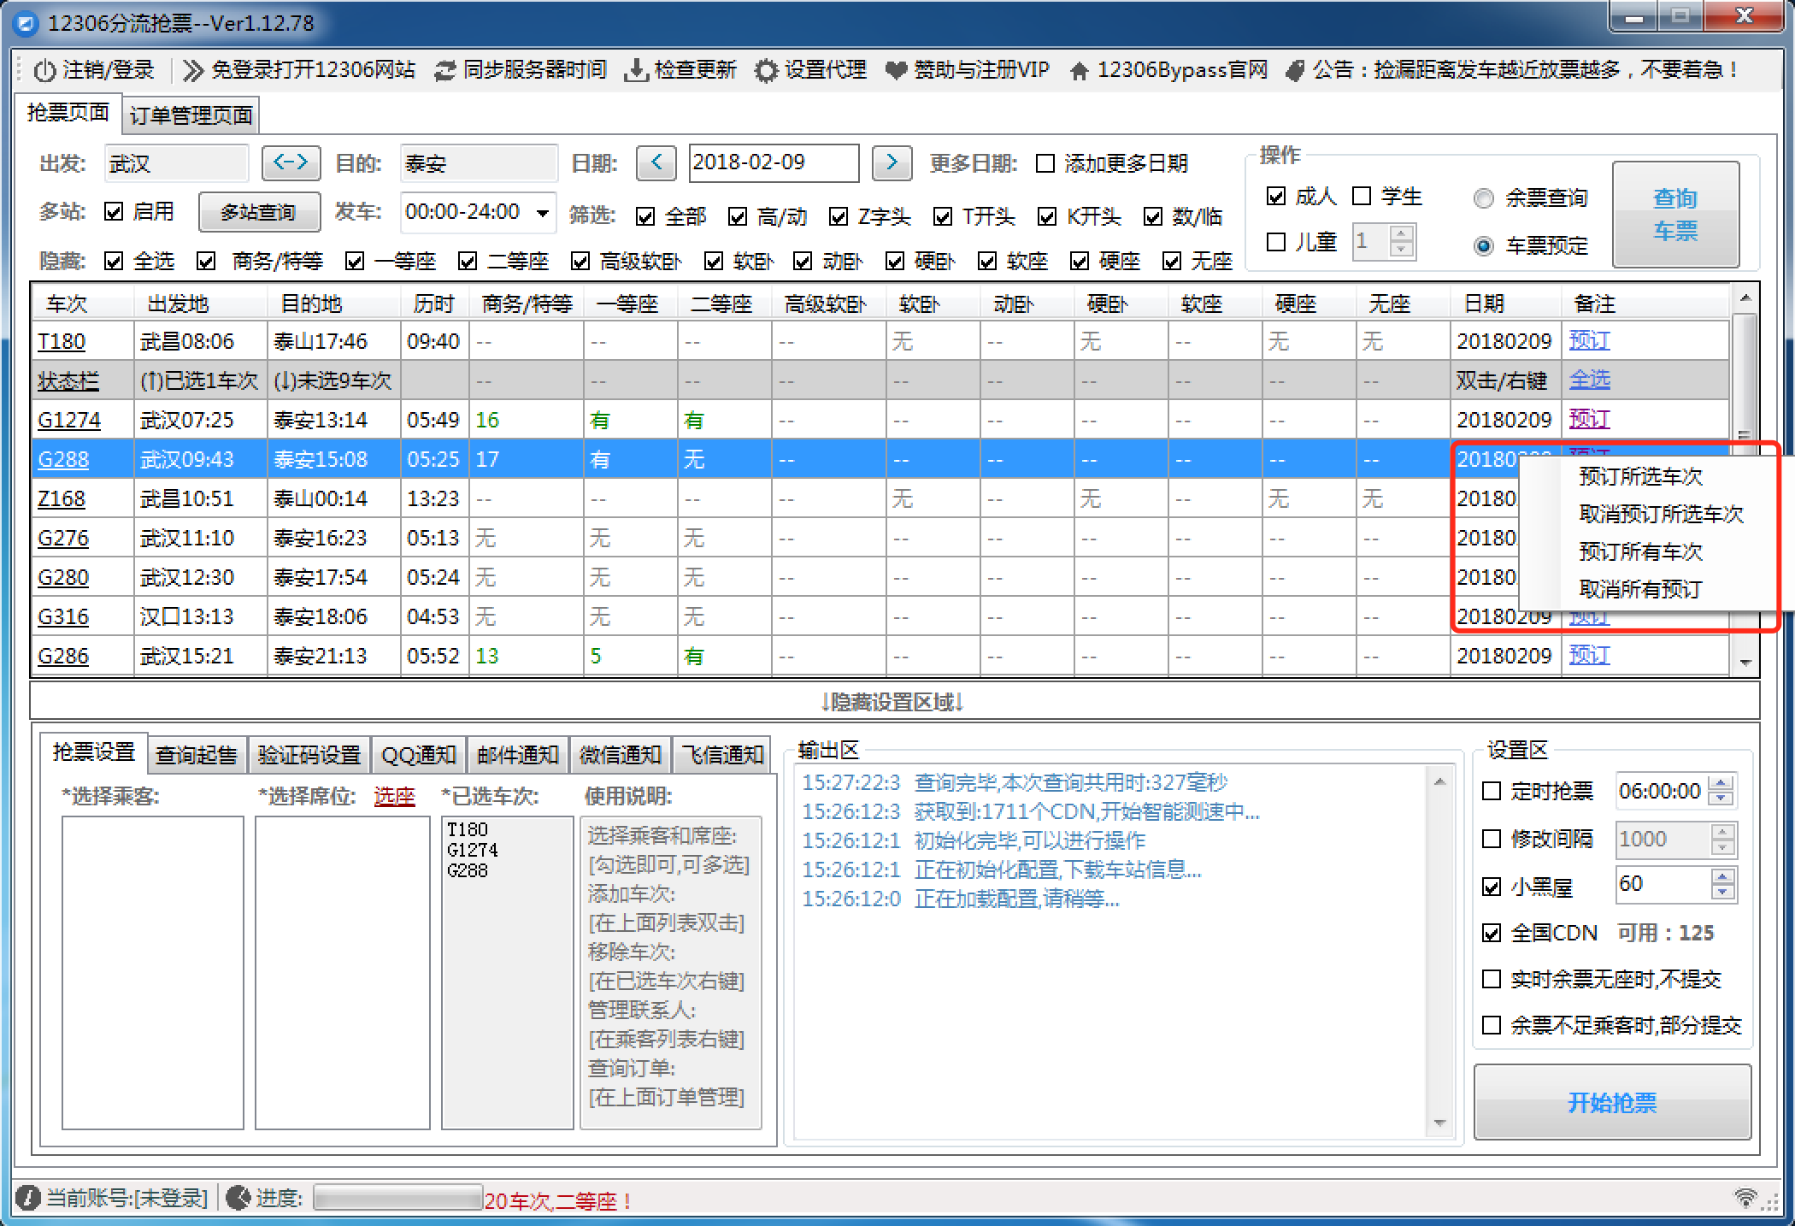Click app logo in title bar
The image size is (1795, 1226).
(27, 23)
